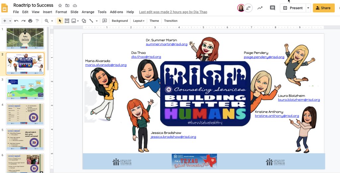Image resolution: width=340 pixels, height=173 pixels.
Task: Select slide 2 thumbnail
Action: tap(25, 64)
